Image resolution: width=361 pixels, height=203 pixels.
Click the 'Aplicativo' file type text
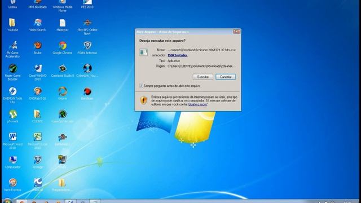pos(174,61)
